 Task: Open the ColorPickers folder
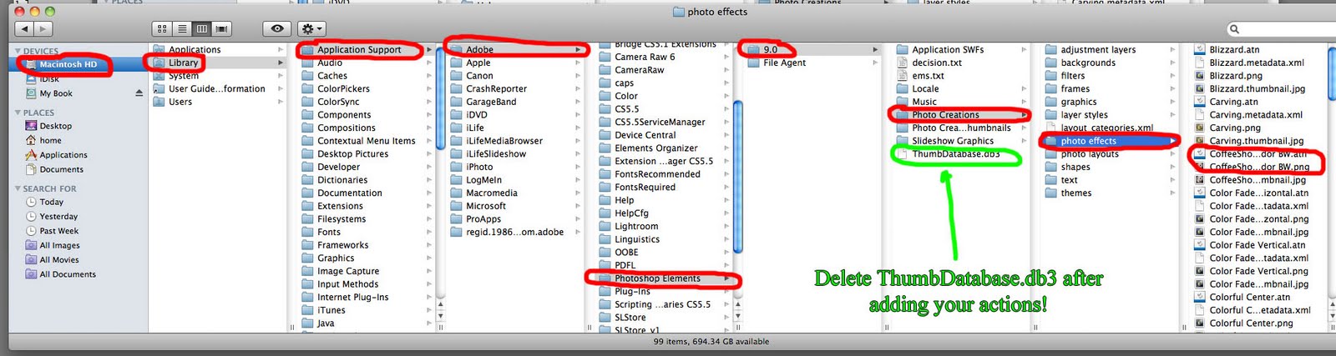pos(343,88)
